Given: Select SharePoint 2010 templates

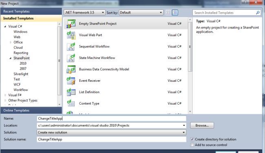Looking at the screenshot, I should point(23,63).
